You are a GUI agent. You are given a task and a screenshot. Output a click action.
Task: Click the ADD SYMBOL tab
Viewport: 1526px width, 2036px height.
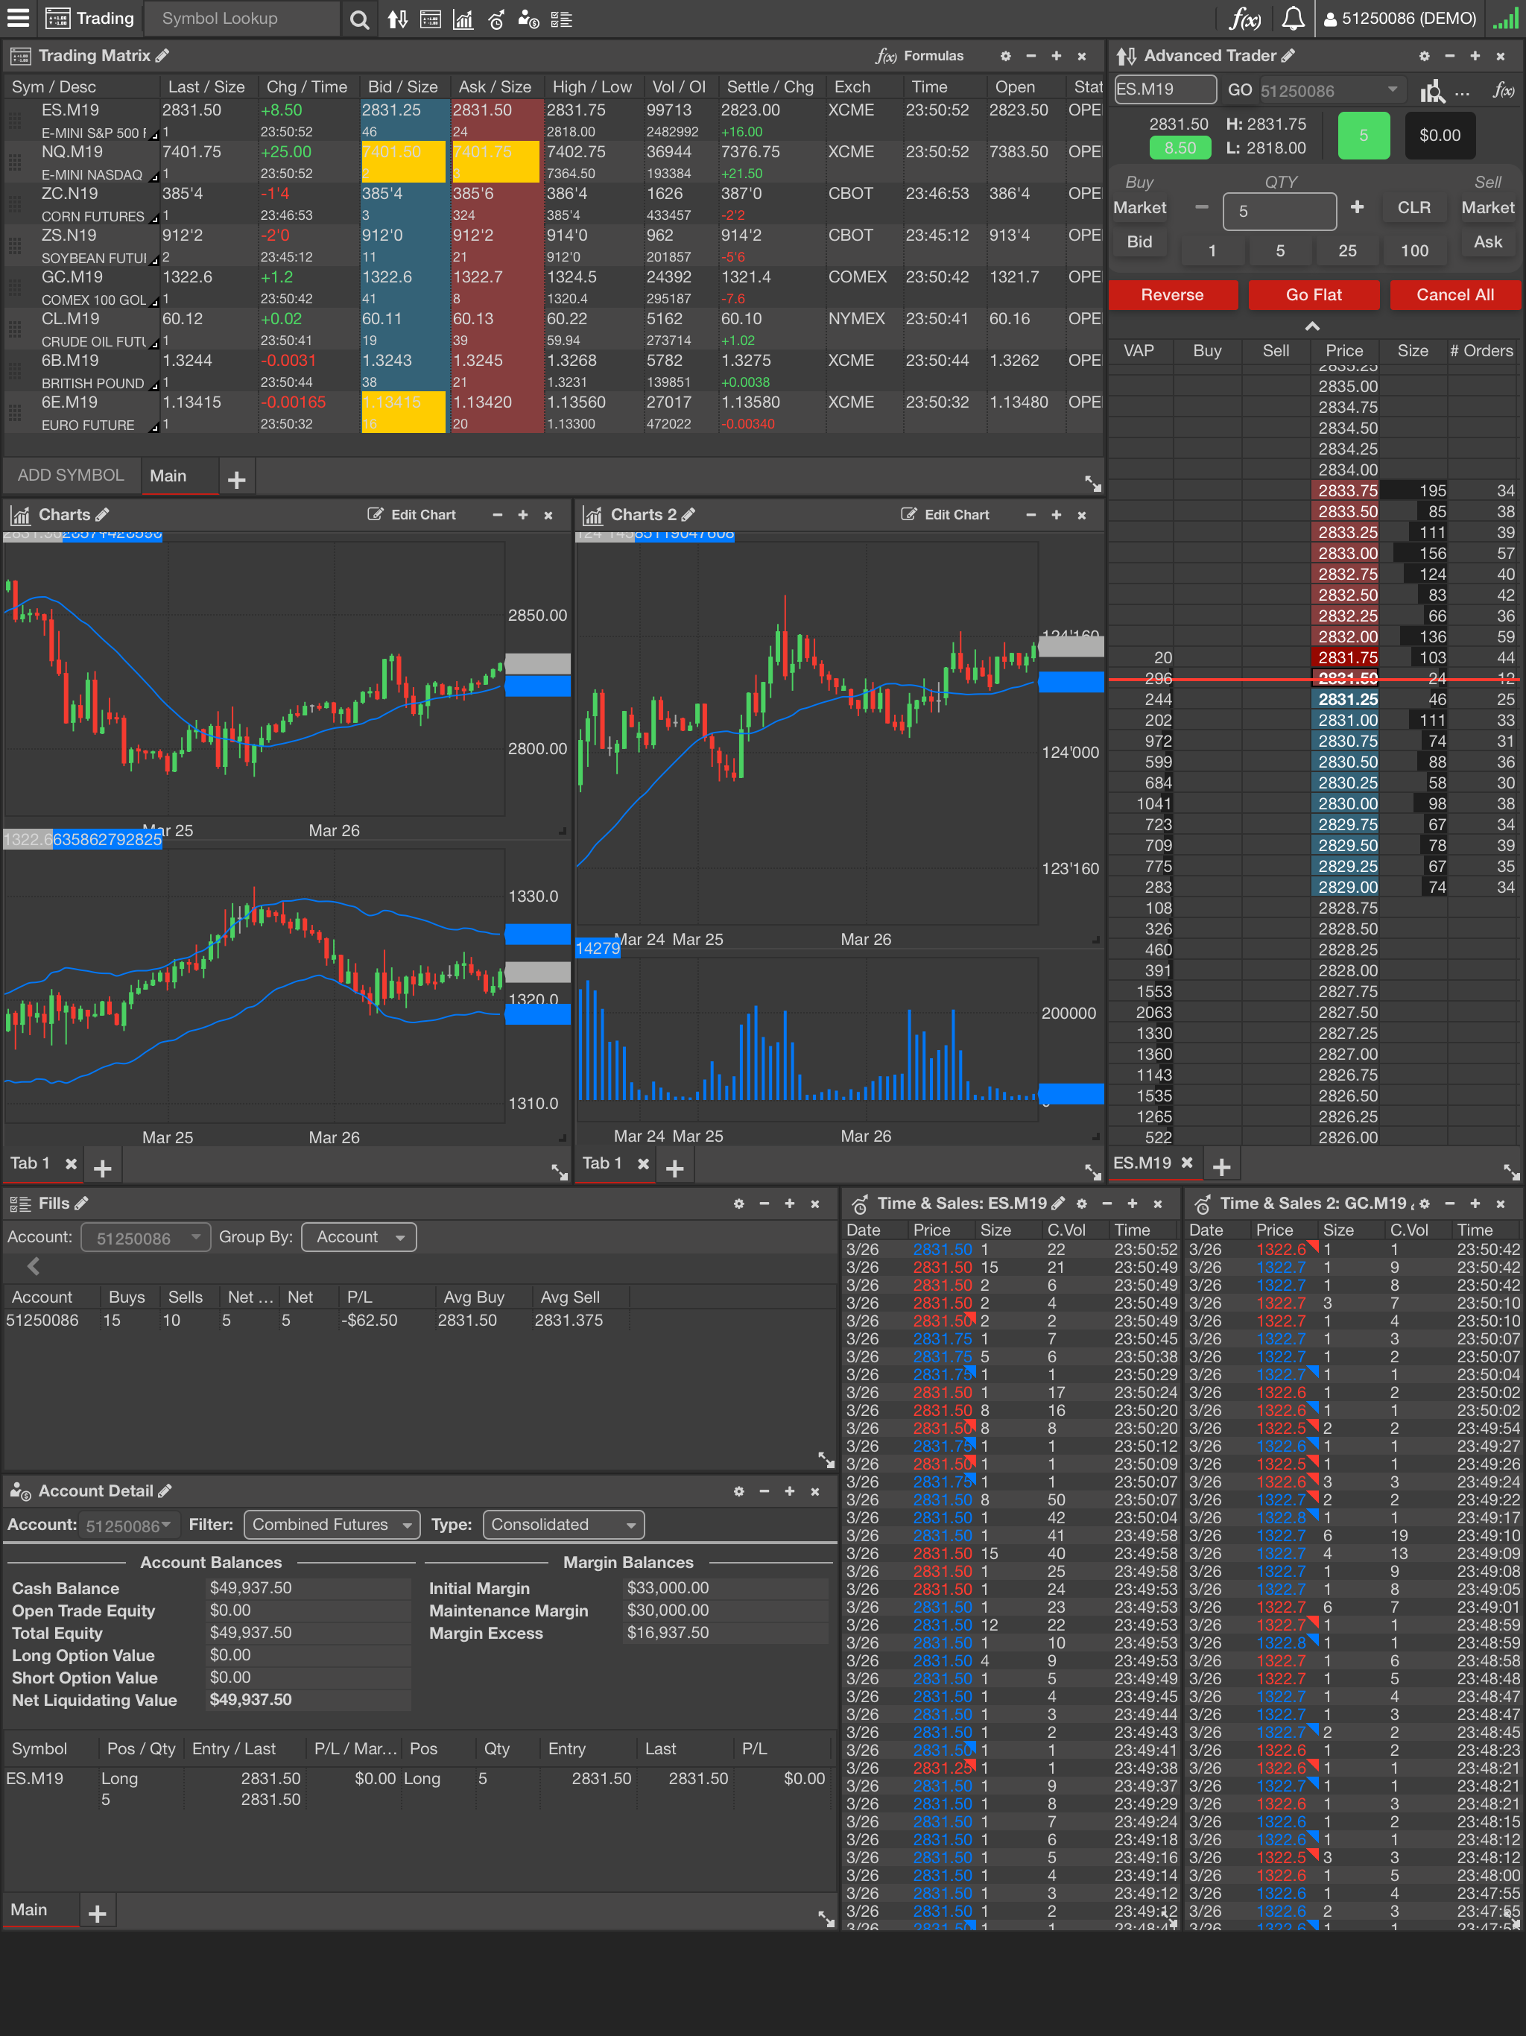pos(71,475)
